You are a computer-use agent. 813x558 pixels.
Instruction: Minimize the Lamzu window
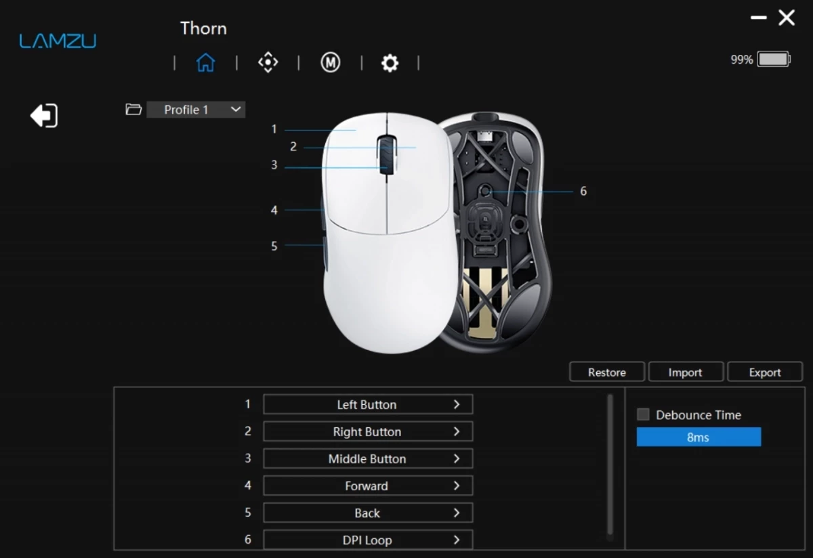point(758,18)
